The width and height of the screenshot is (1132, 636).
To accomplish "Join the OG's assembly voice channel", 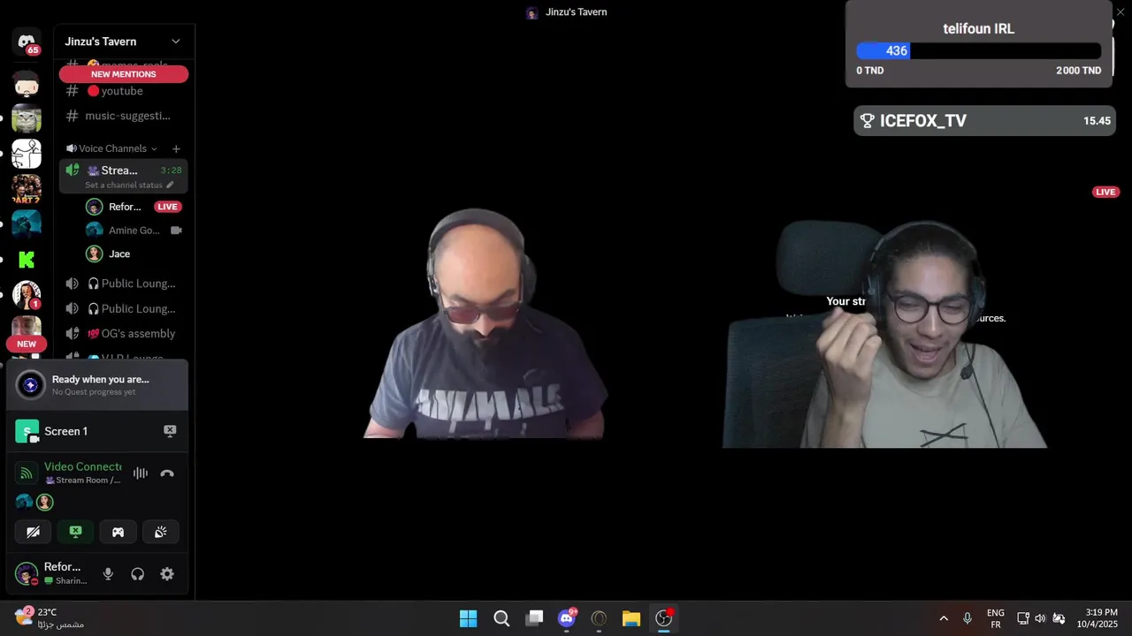I will pyautogui.click(x=124, y=333).
